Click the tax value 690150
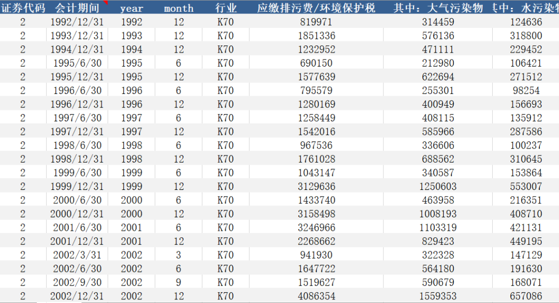559x303 pixels. click(x=316, y=63)
